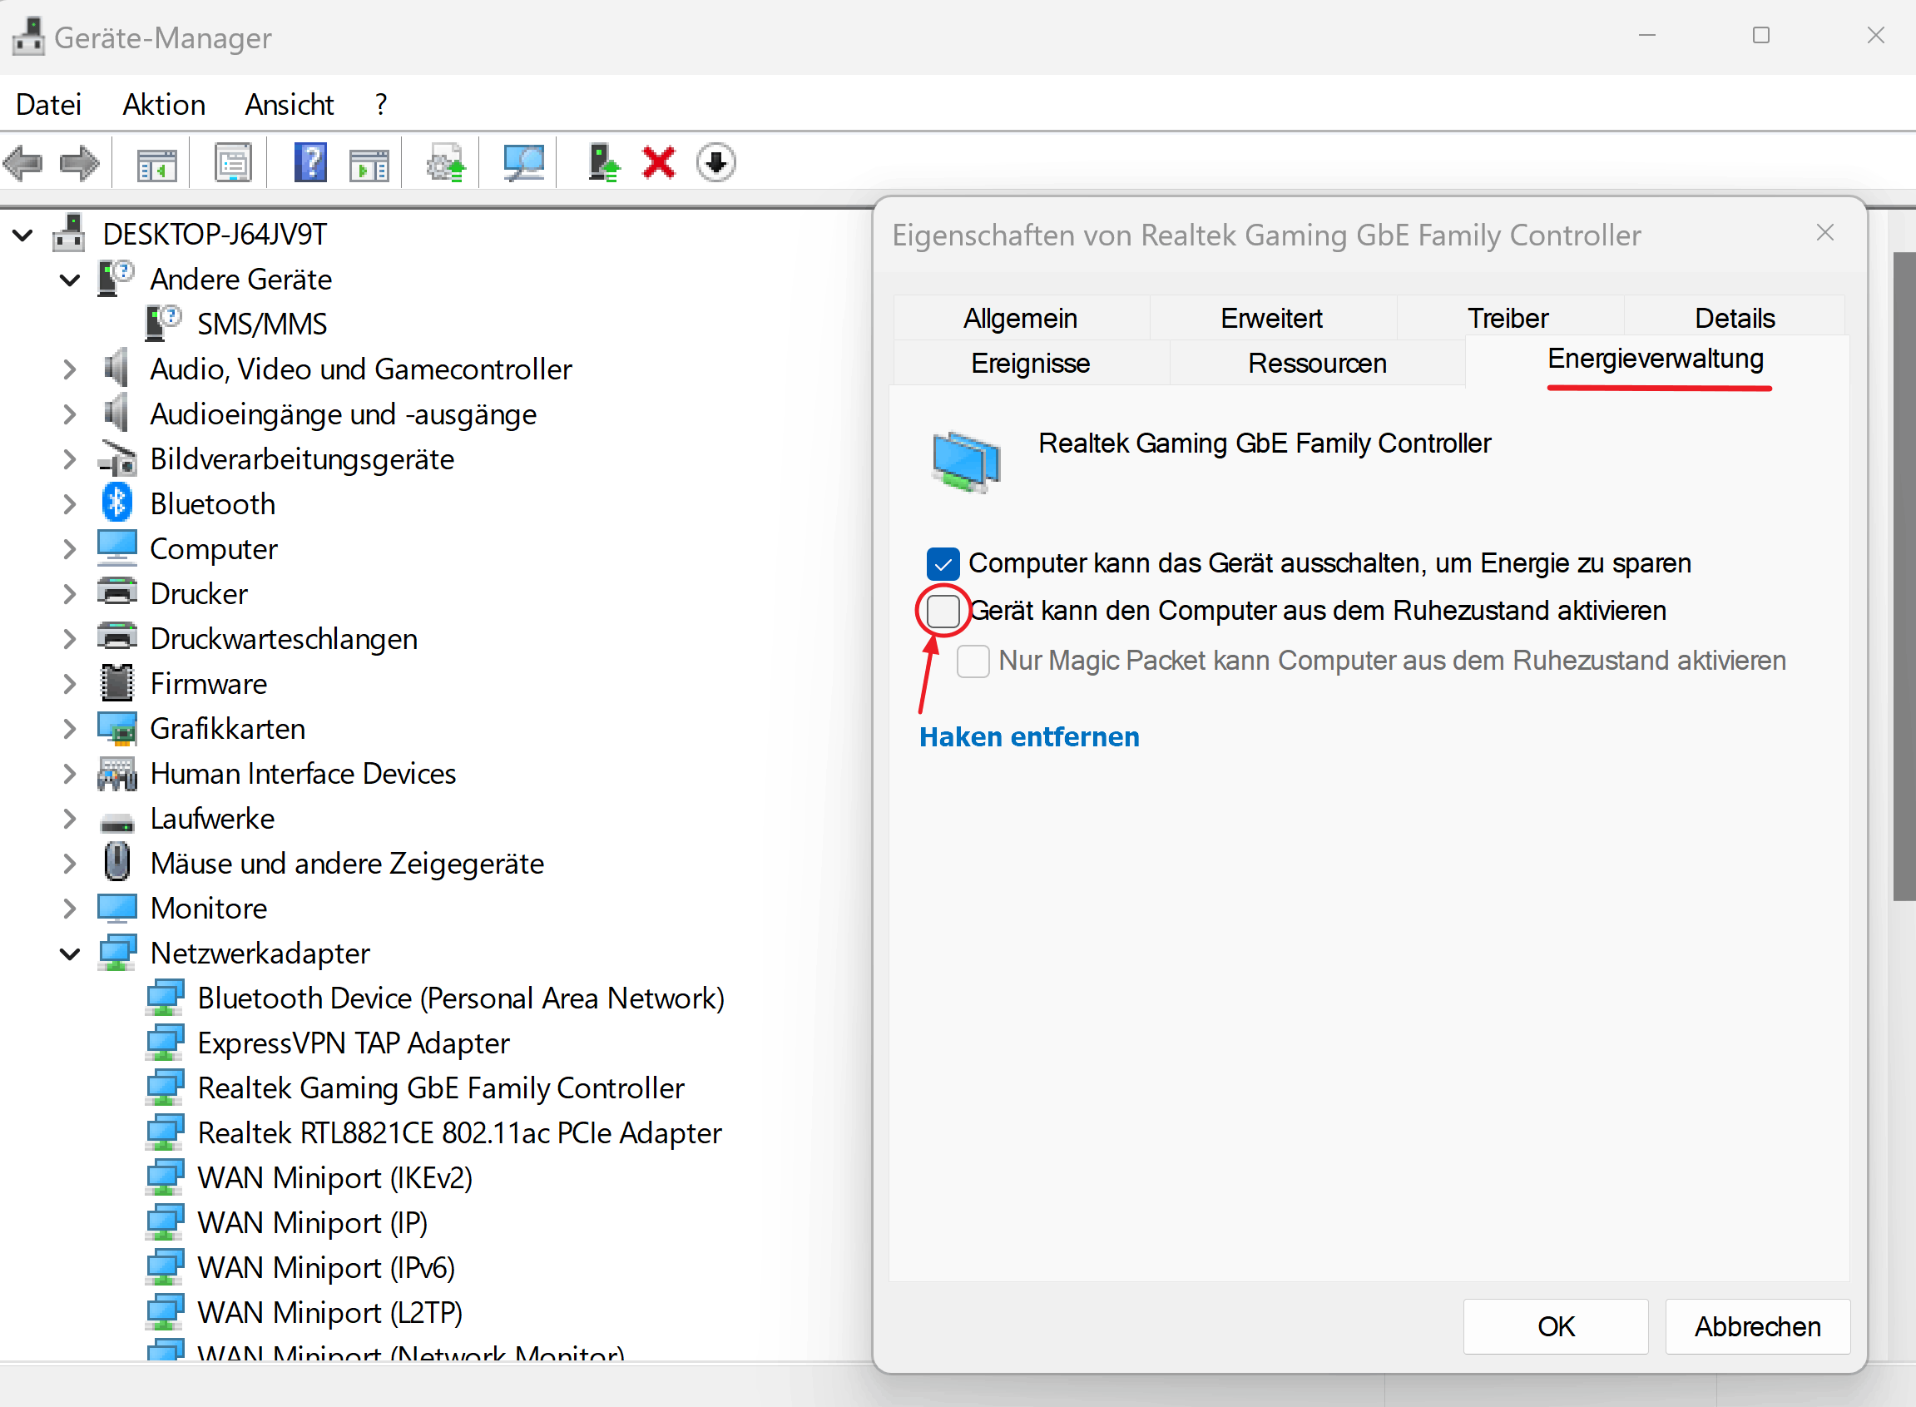Select Realtek RTL8821CE 802.11ac PCIe Adapter

pos(459,1132)
